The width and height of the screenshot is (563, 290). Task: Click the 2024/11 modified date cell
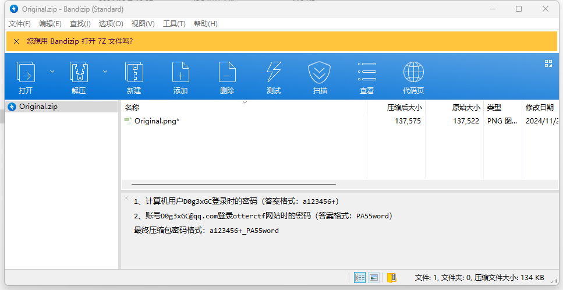tap(542, 121)
